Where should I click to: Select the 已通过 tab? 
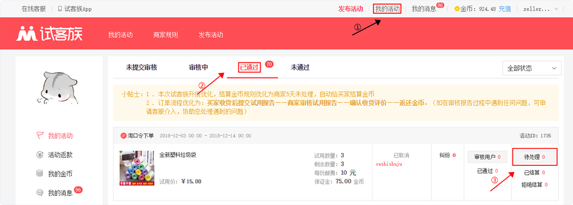click(x=249, y=67)
